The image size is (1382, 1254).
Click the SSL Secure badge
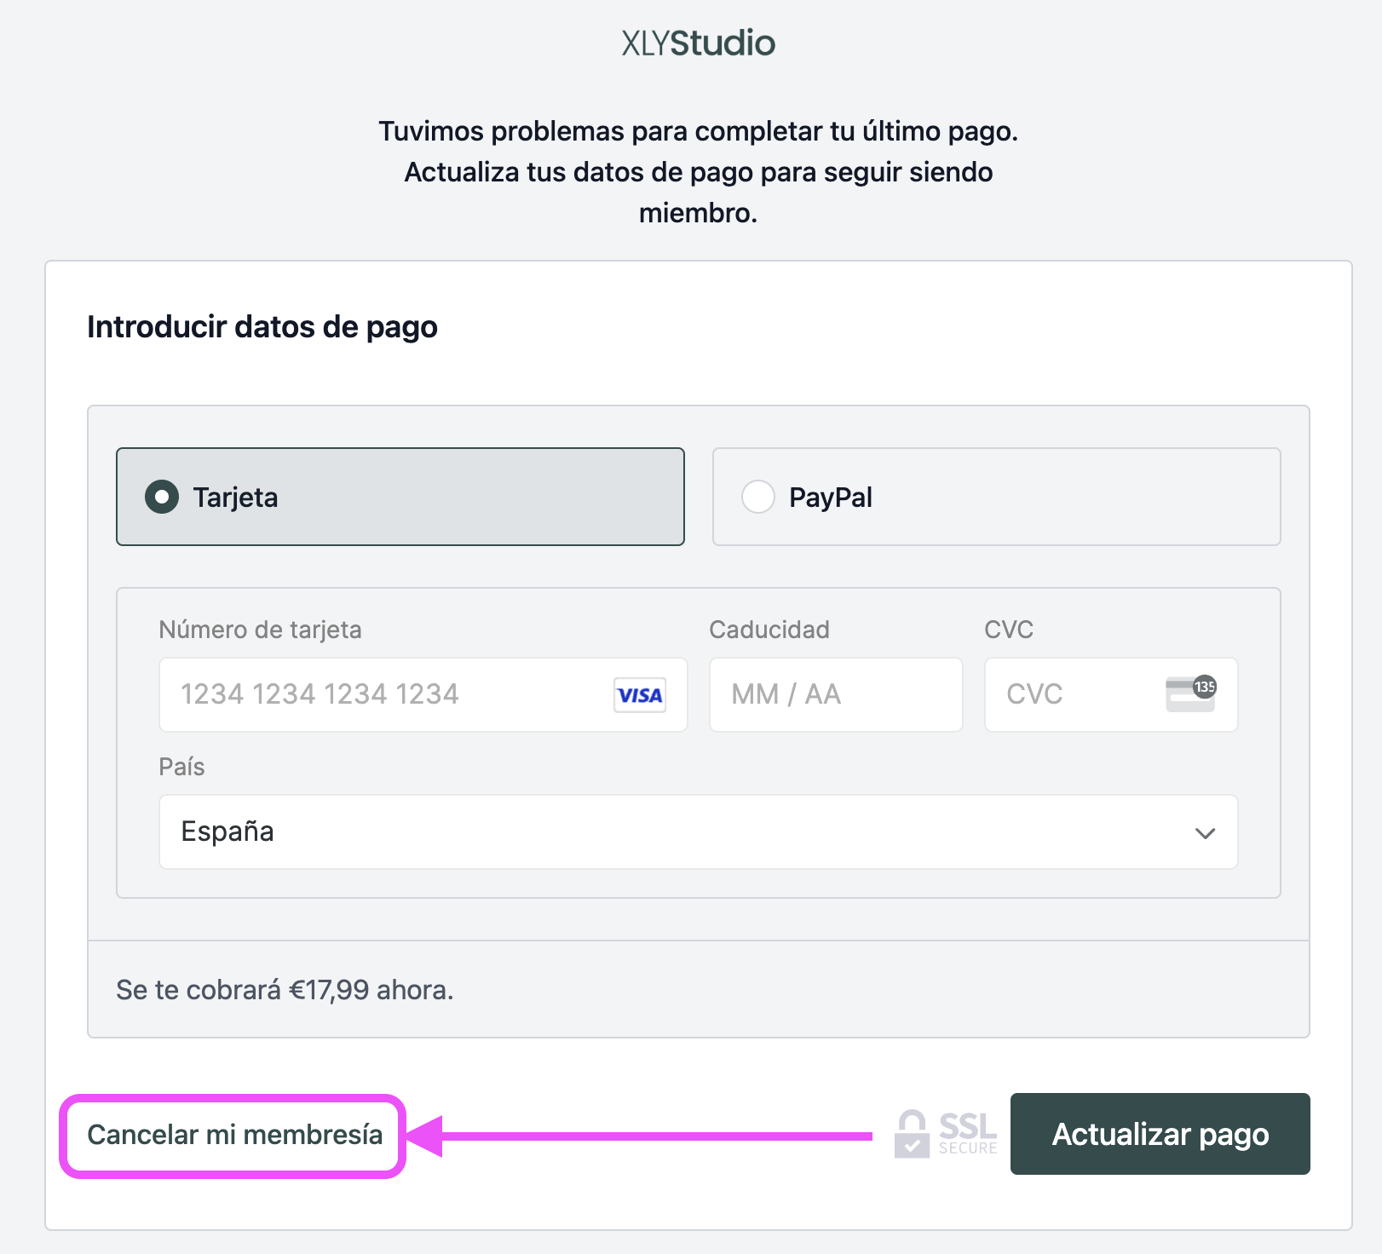pos(946,1134)
